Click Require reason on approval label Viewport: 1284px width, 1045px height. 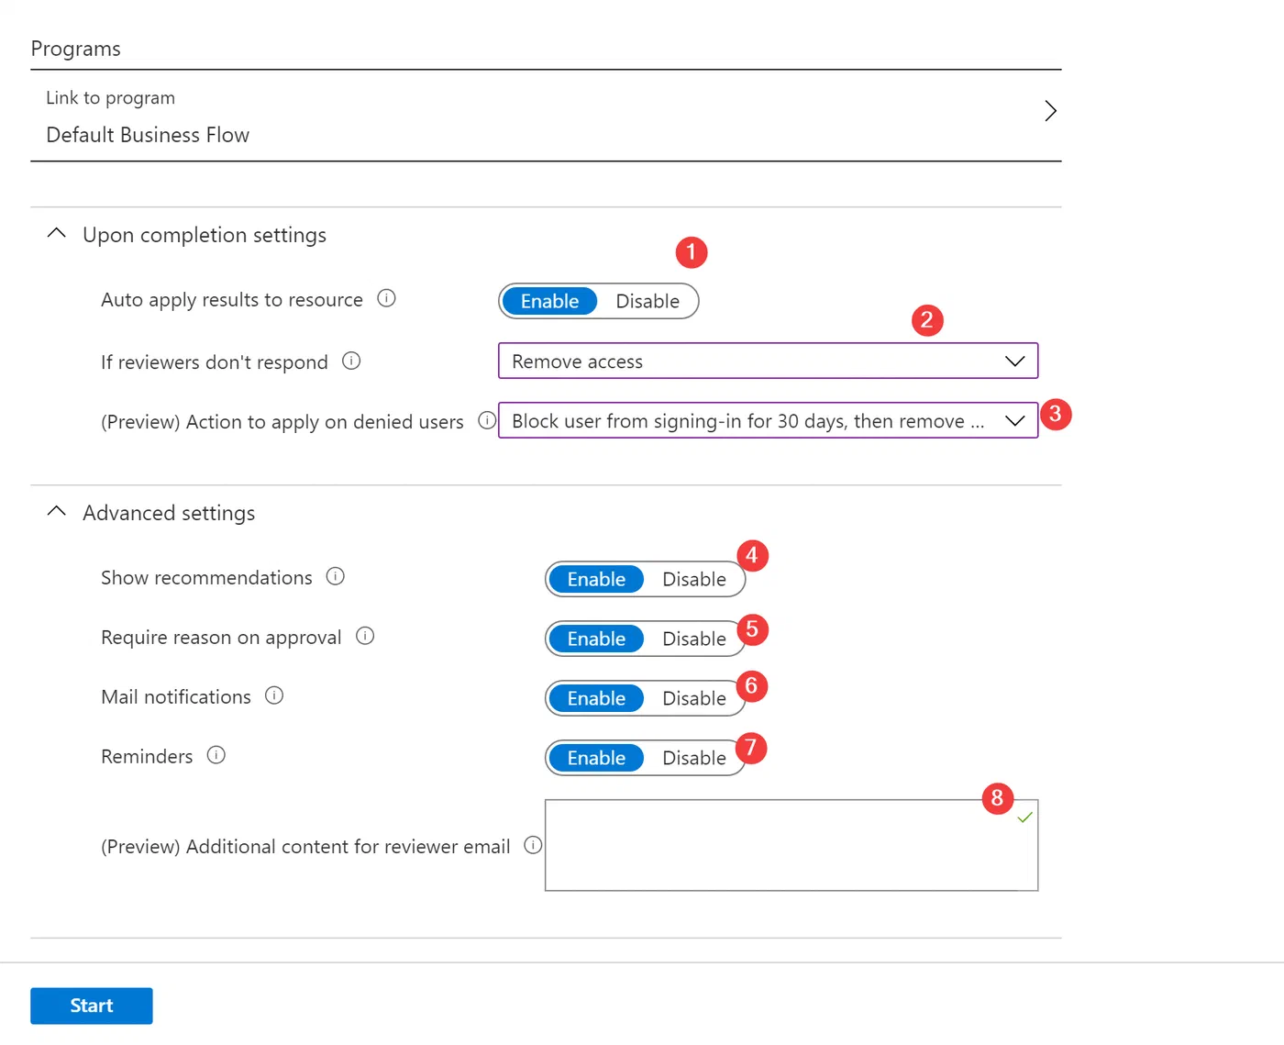tap(221, 637)
